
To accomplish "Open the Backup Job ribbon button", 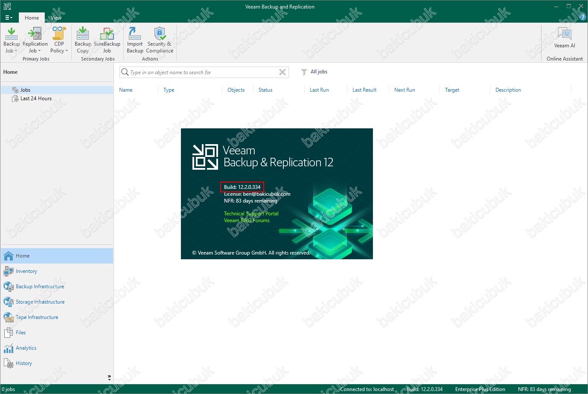I will click(12, 40).
